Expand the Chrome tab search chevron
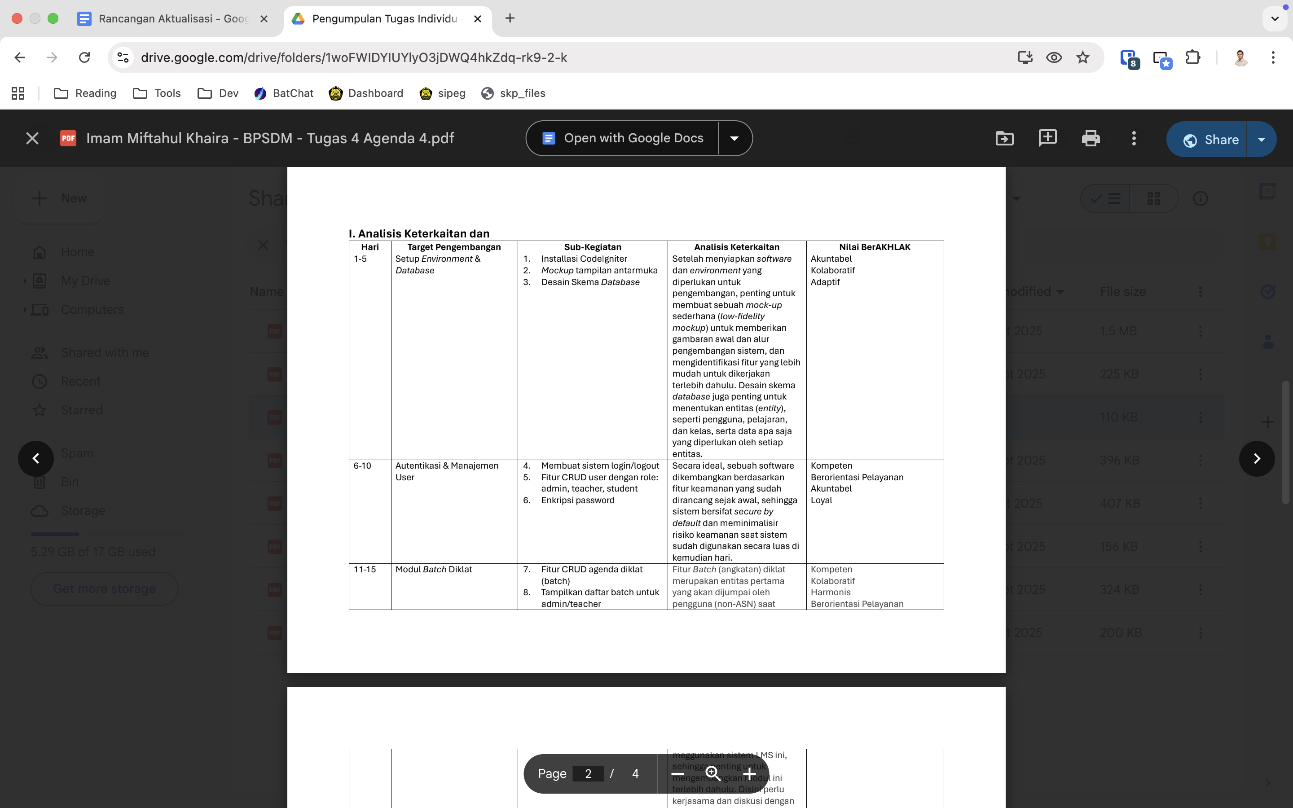 click(1274, 19)
